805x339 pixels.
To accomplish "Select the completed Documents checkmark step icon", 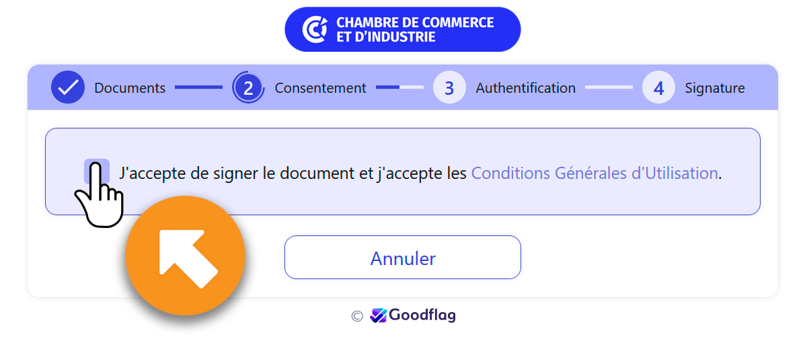I will (x=68, y=87).
